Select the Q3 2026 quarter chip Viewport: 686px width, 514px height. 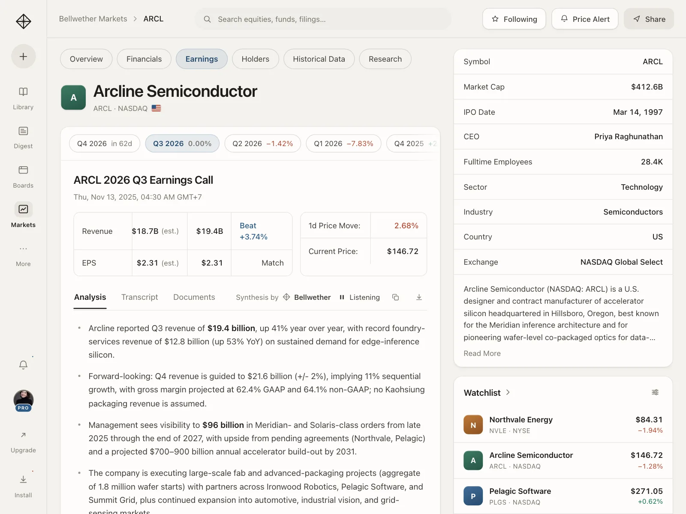[182, 143]
